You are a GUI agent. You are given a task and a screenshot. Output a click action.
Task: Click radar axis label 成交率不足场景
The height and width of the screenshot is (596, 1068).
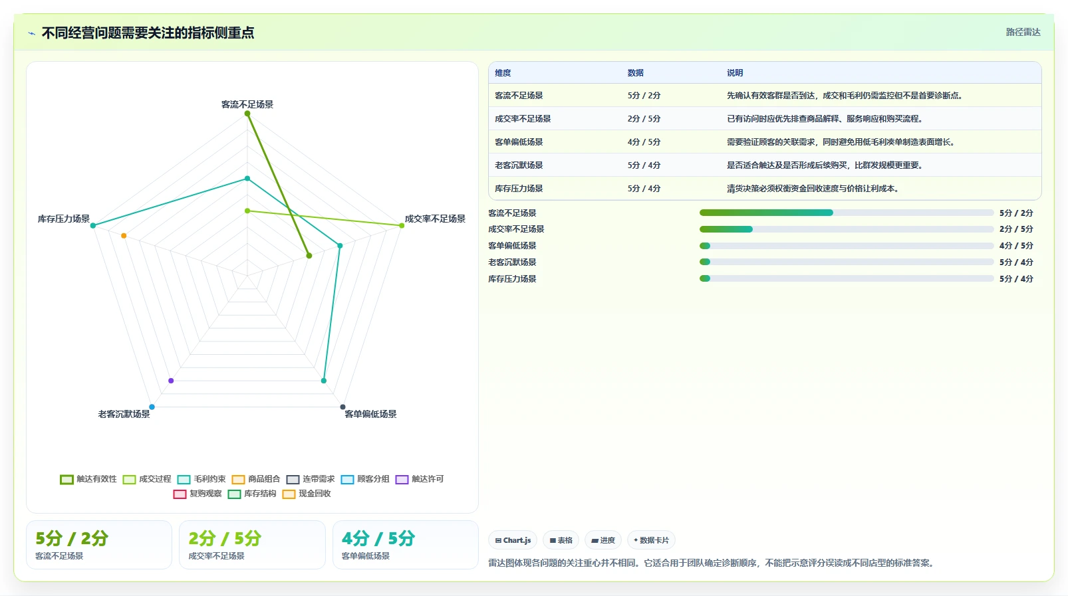click(x=435, y=219)
